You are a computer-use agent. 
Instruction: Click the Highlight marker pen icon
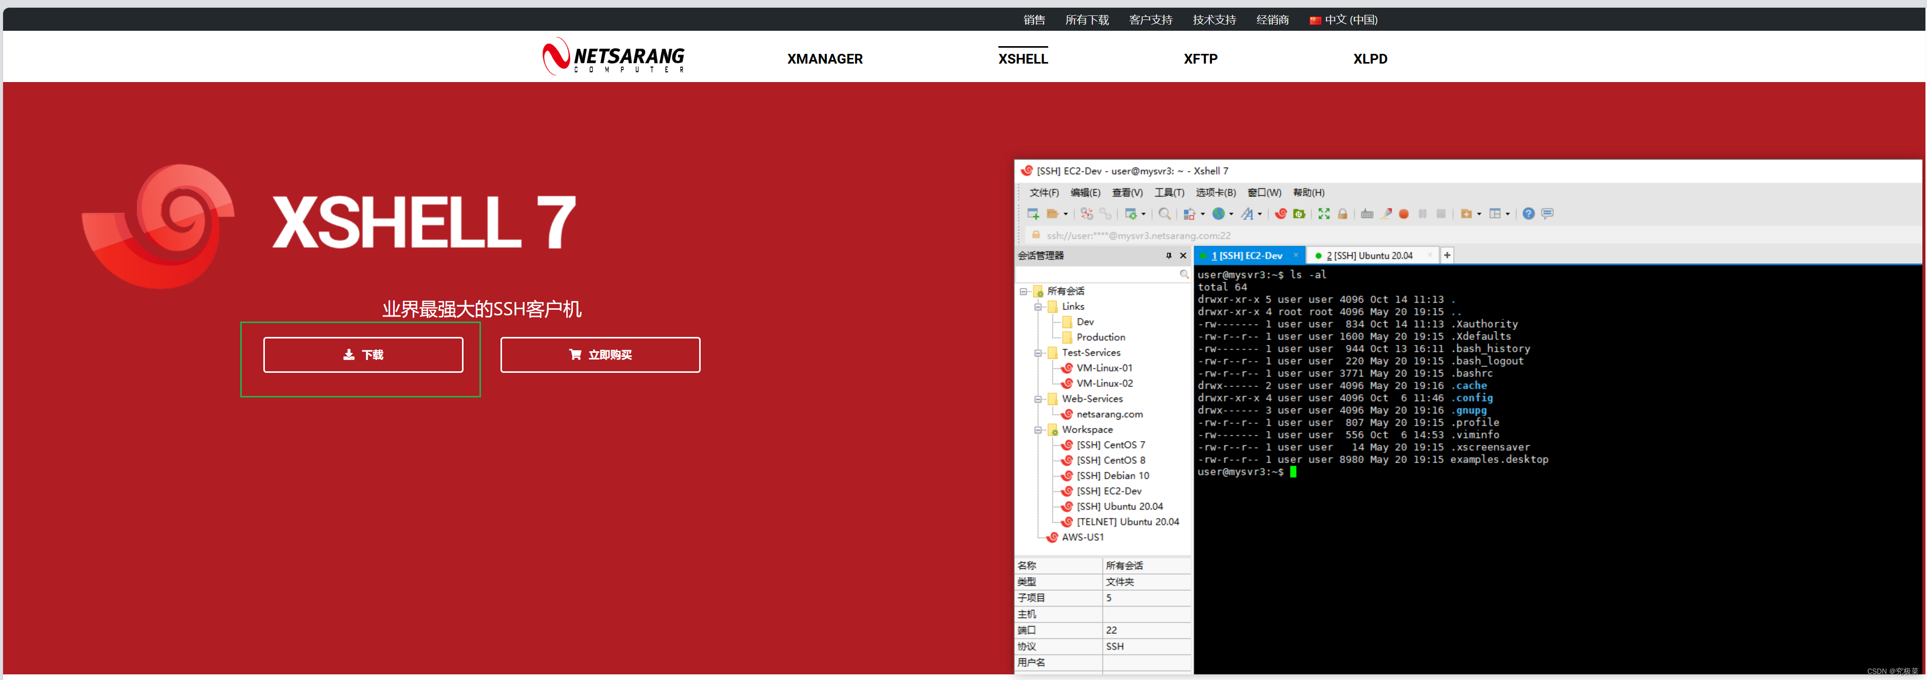pyautogui.click(x=1386, y=214)
